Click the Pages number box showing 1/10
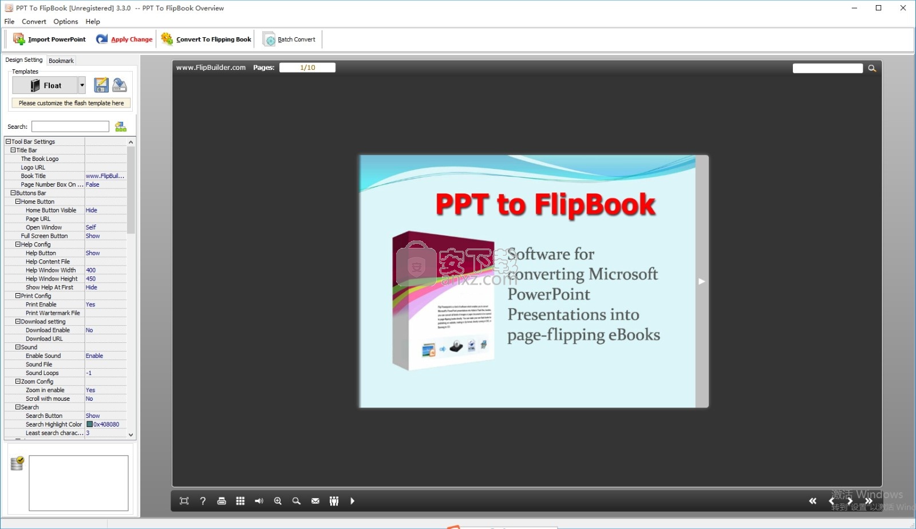 tap(307, 68)
